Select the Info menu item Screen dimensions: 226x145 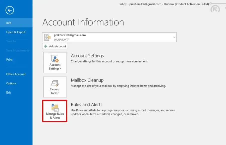pyautogui.click(x=16, y=23)
